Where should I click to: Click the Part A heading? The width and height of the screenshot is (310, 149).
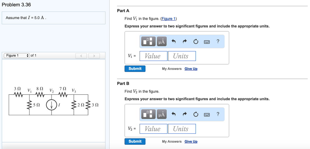(123, 11)
